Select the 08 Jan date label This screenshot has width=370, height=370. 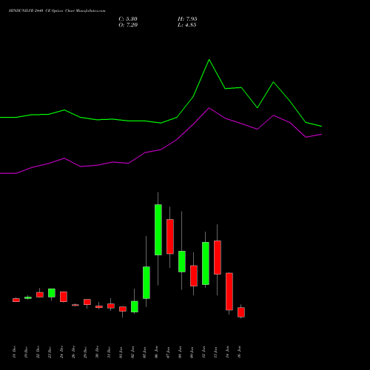click(180, 352)
